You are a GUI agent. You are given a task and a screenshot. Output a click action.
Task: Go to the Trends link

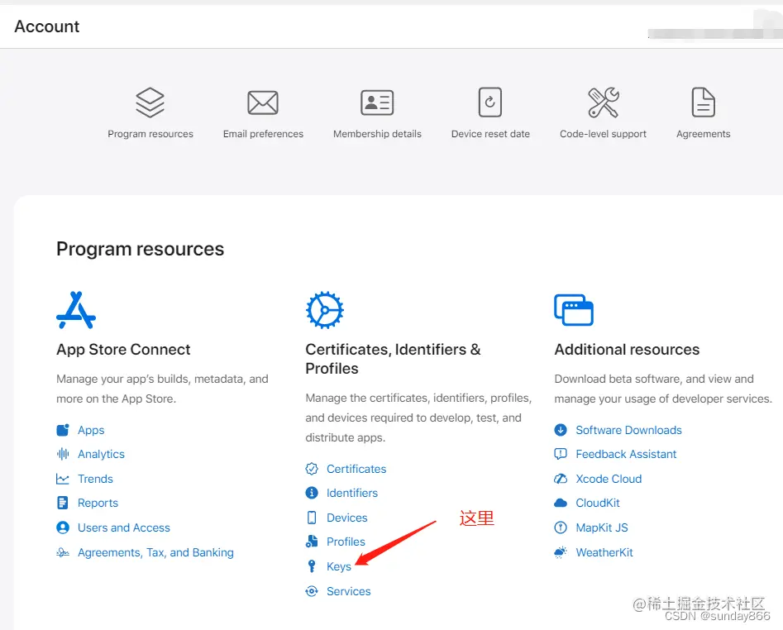click(95, 479)
